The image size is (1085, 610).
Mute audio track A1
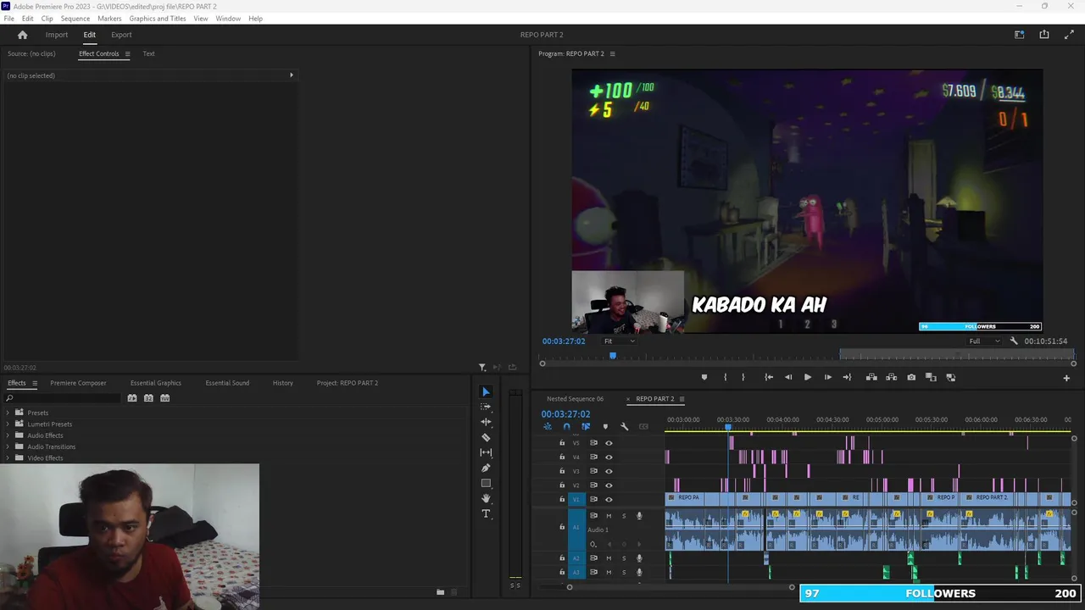click(609, 516)
